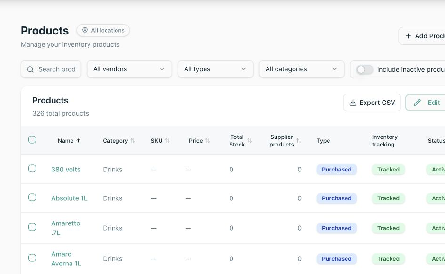Tick the checkbox for Amaretto .7L
This screenshot has width=445, height=274.
(32, 227)
